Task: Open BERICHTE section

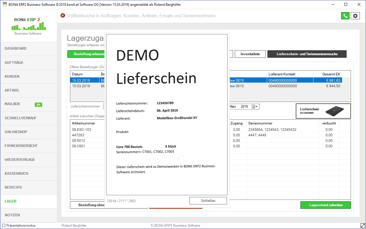Action: 28,187
